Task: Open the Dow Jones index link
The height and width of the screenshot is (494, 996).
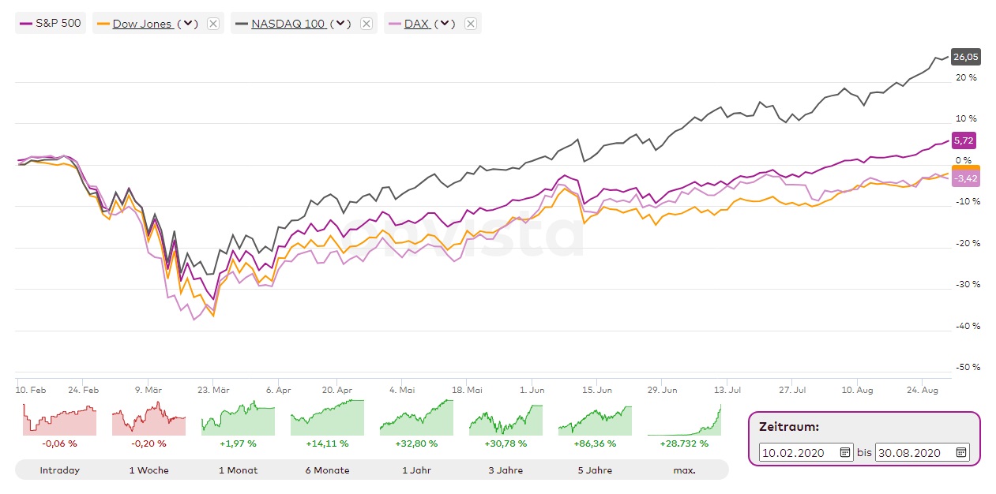Action: click(142, 24)
